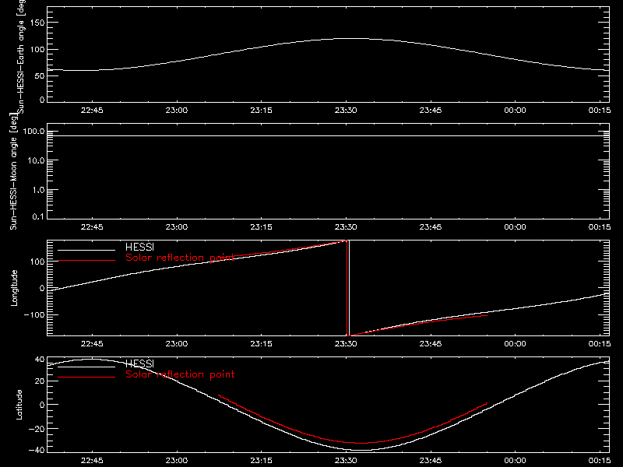The height and width of the screenshot is (467, 623).
Task: Click 00:15 time label under Earth angle plot
Action: [600, 111]
